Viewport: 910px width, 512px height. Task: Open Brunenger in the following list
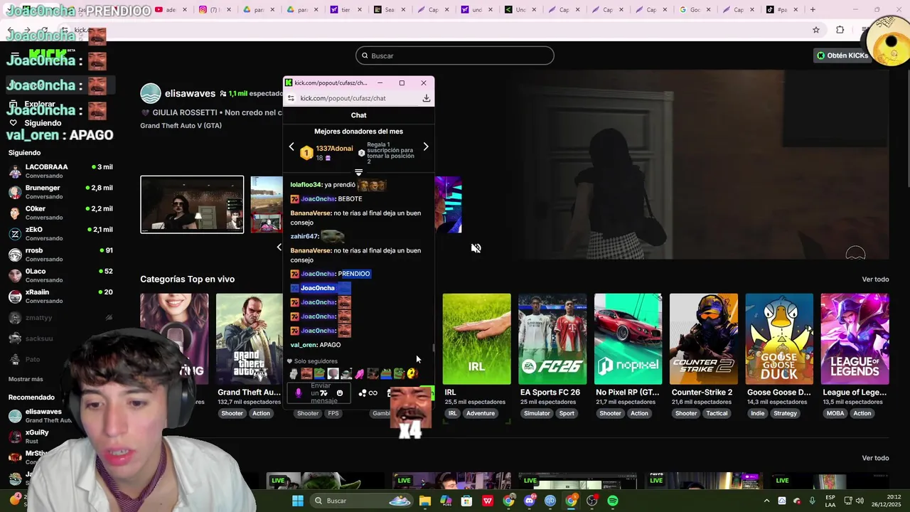[60, 192]
